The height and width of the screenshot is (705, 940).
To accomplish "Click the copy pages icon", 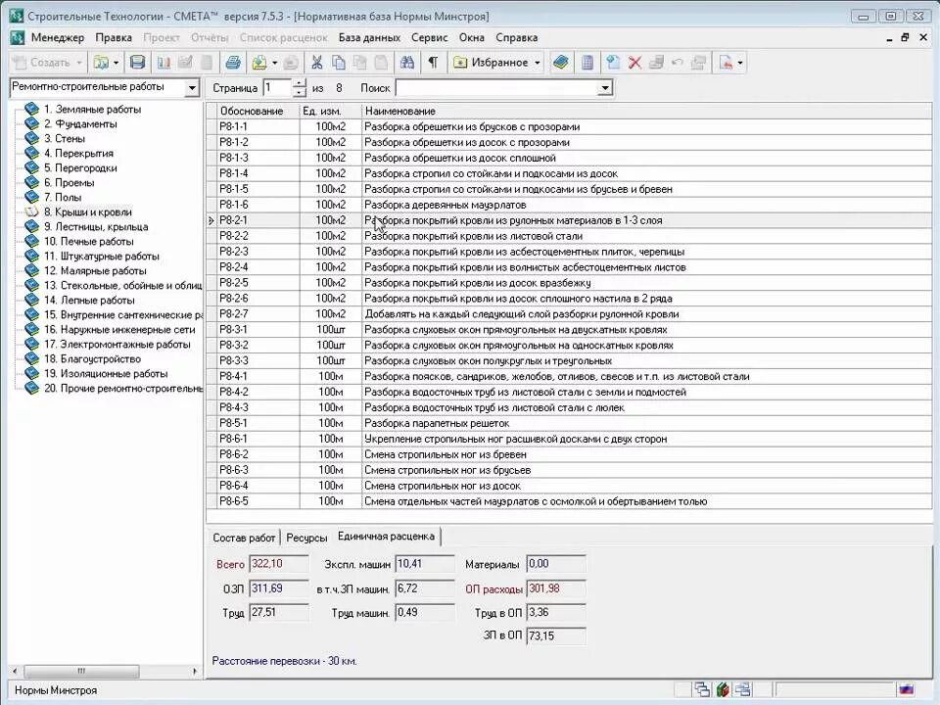I will pyautogui.click(x=339, y=63).
